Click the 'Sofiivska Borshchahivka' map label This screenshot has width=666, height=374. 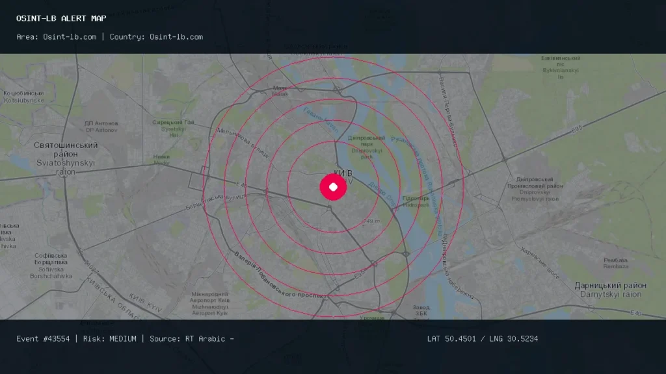pos(51,273)
